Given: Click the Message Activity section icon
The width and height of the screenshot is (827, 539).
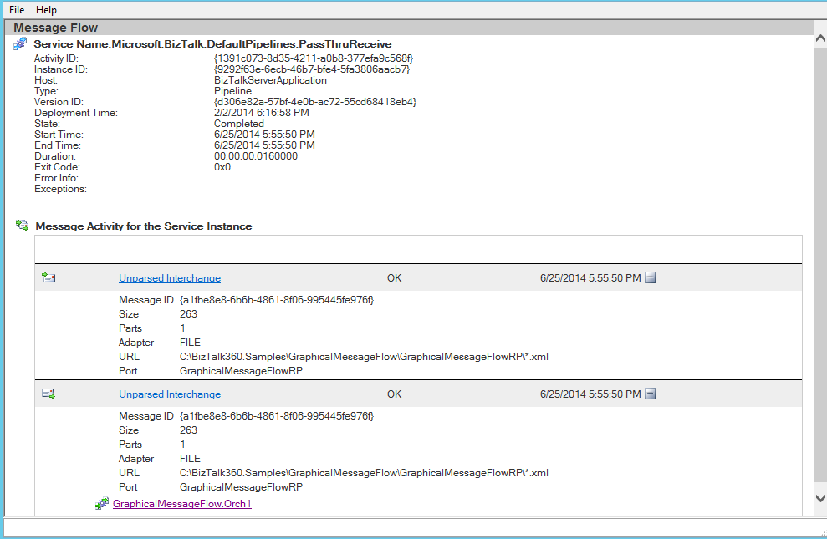Looking at the screenshot, I should 23,226.
